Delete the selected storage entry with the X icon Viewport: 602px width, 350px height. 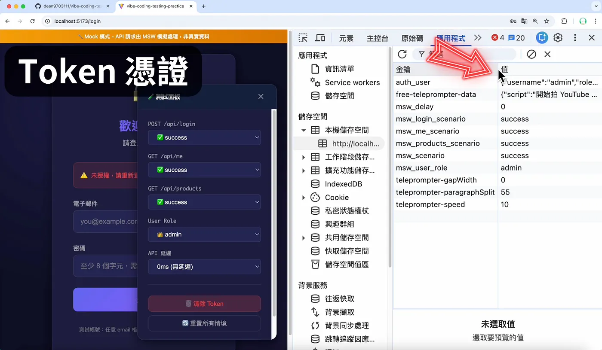[x=547, y=54]
